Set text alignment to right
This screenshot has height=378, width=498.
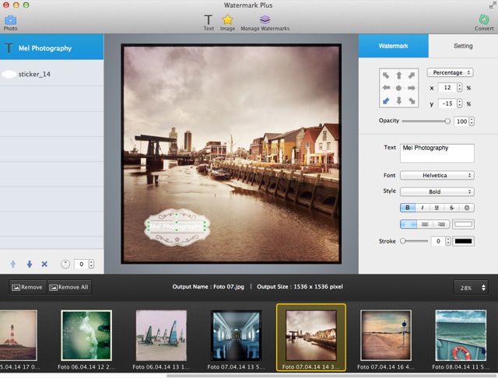point(441,224)
